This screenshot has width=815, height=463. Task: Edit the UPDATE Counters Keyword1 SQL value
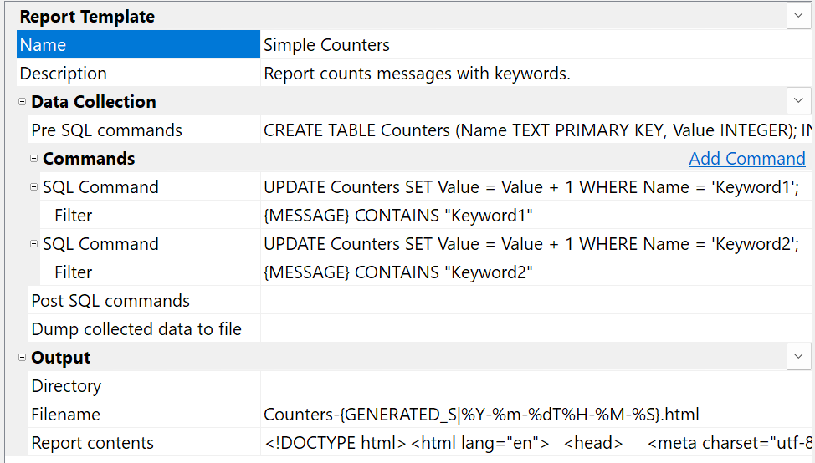click(x=536, y=187)
